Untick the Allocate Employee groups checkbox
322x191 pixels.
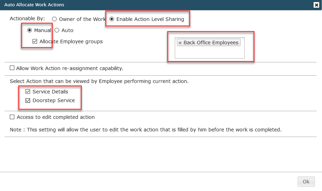pos(35,41)
